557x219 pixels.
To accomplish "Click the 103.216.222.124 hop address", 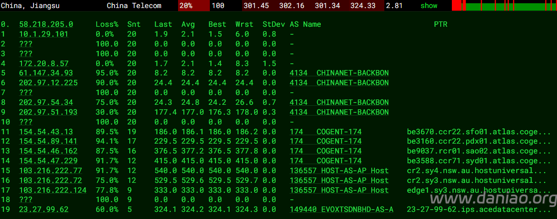I will pos(52,190).
